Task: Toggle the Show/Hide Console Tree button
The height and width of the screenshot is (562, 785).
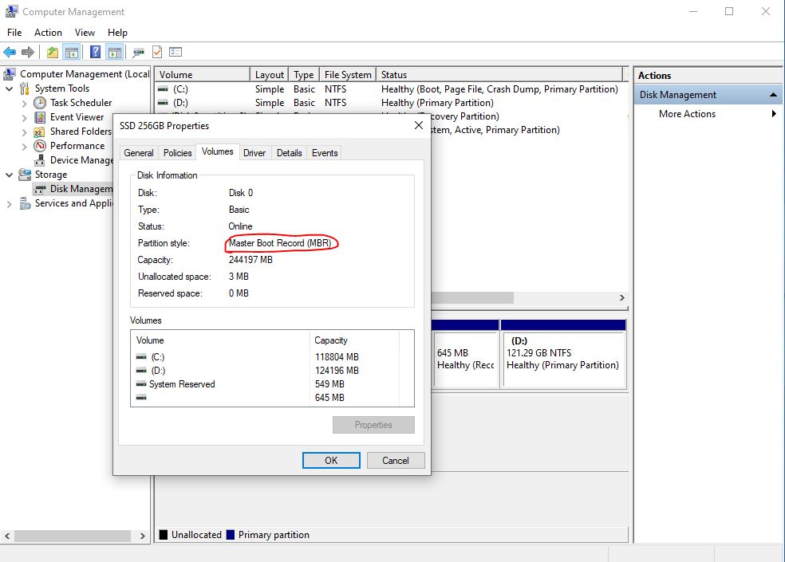Action: click(73, 52)
